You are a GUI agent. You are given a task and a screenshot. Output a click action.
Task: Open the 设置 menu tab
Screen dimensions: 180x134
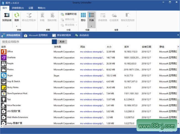(x=31, y=8)
